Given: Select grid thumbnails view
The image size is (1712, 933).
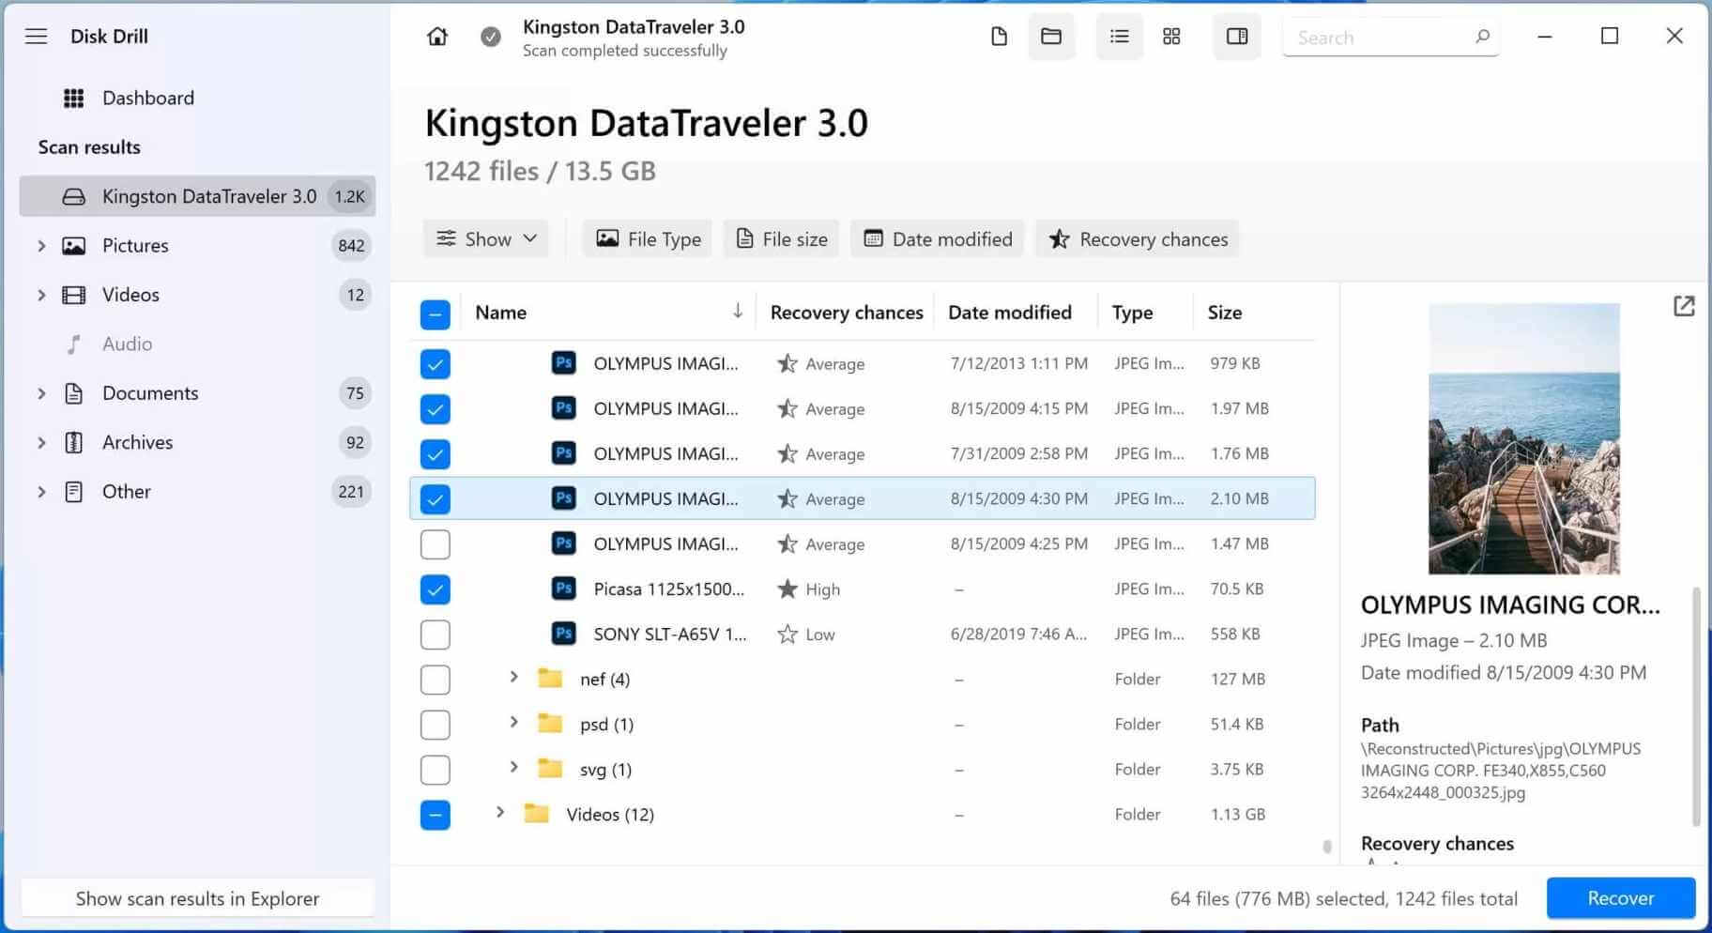Looking at the screenshot, I should tap(1171, 37).
